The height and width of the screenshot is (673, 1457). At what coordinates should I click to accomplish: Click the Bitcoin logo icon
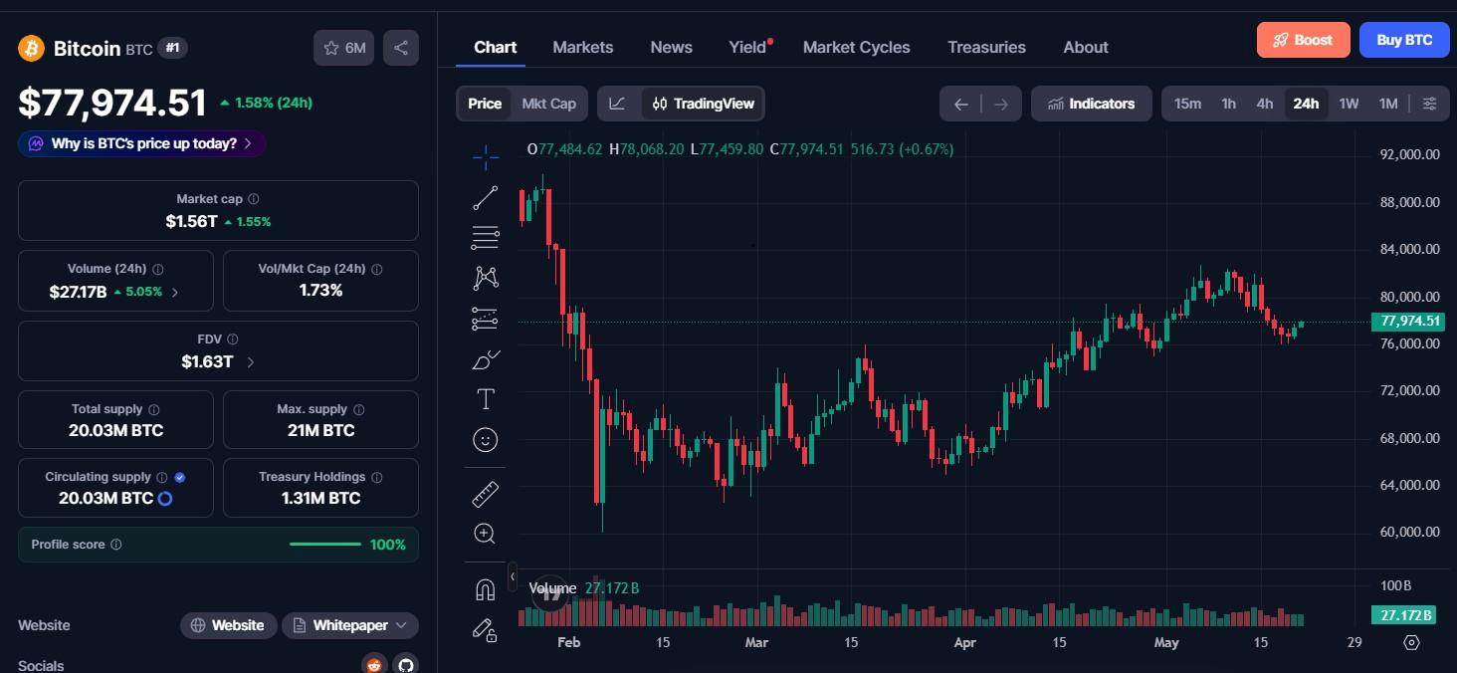tap(32, 48)
